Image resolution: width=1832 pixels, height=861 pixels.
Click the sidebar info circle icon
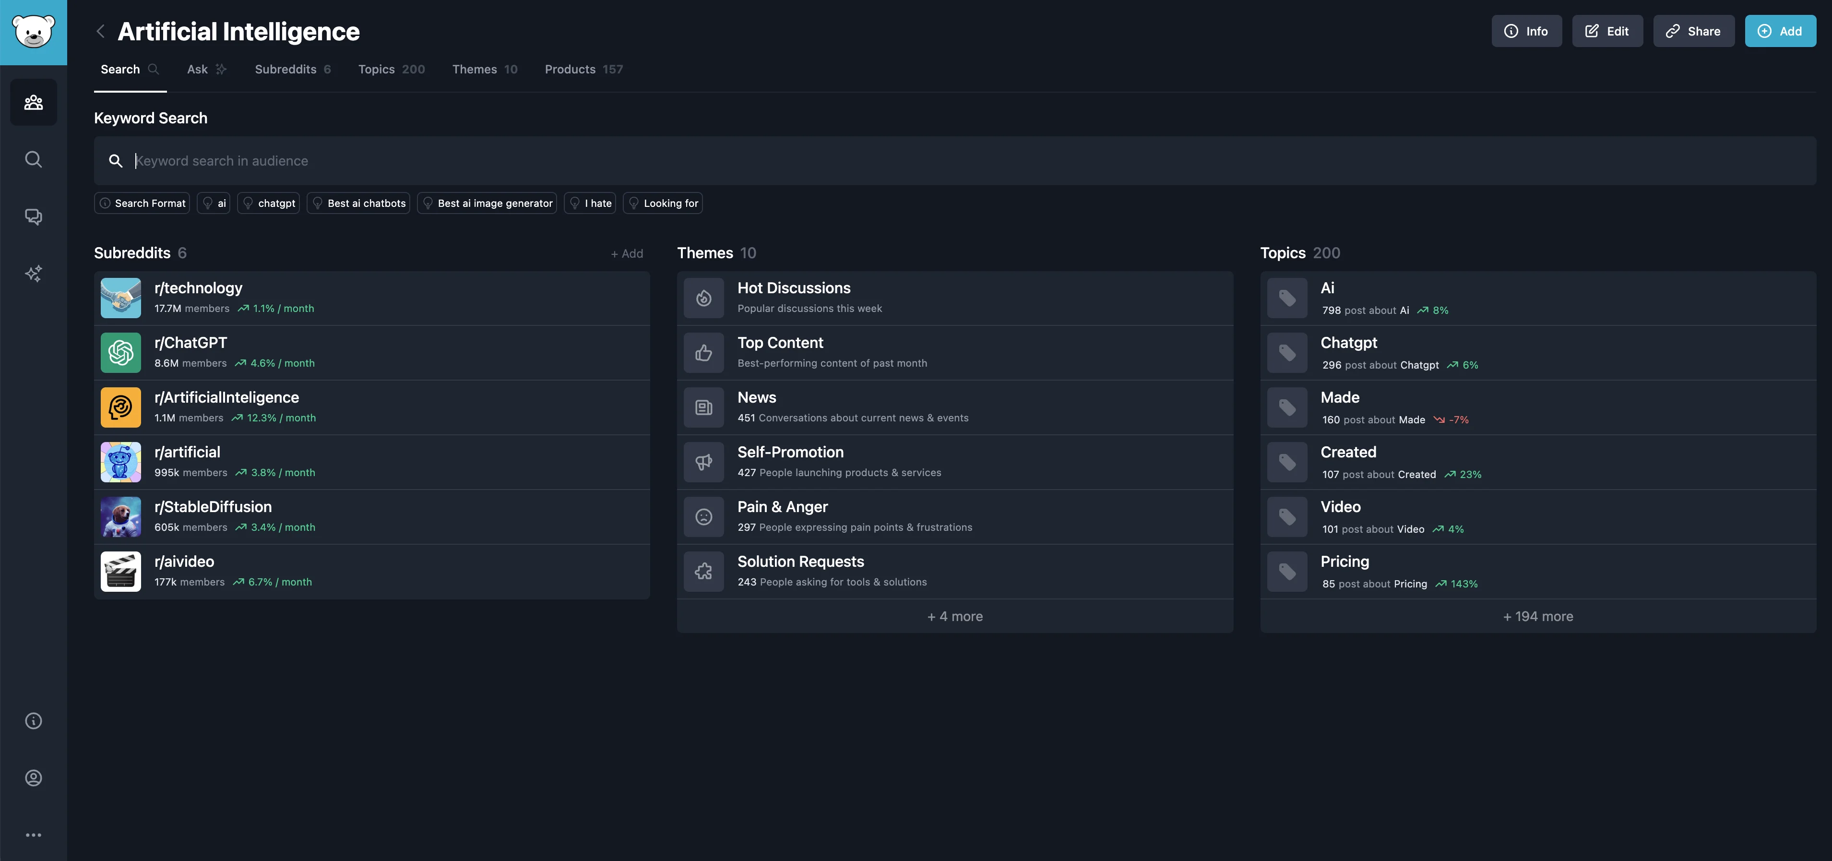click(34, 721)
